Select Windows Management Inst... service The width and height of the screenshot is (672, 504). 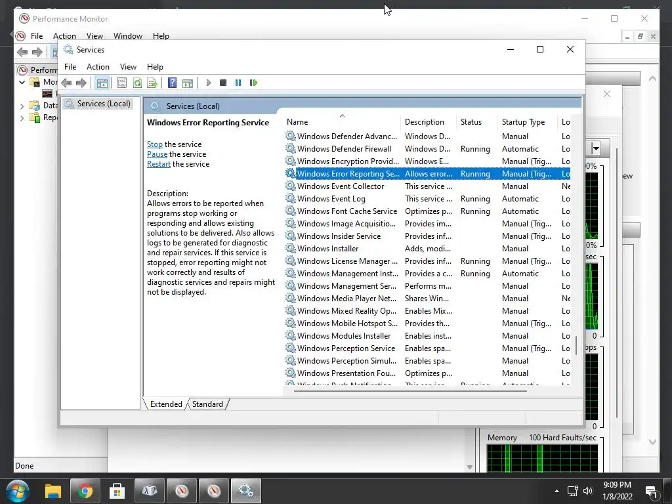427,273
